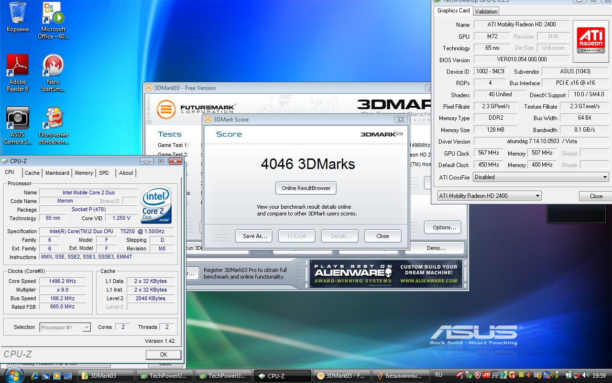The image size is (612, 383).
Task: Click the Instructions field in CPU-Z
Action: pyautogui.click(x=107, y=257)
